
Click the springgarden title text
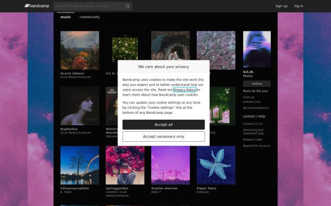117,188
